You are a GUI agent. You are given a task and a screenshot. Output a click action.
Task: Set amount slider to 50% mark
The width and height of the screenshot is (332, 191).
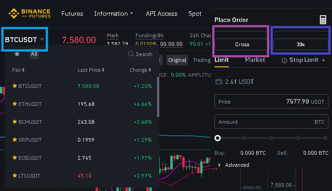point(271,138)
